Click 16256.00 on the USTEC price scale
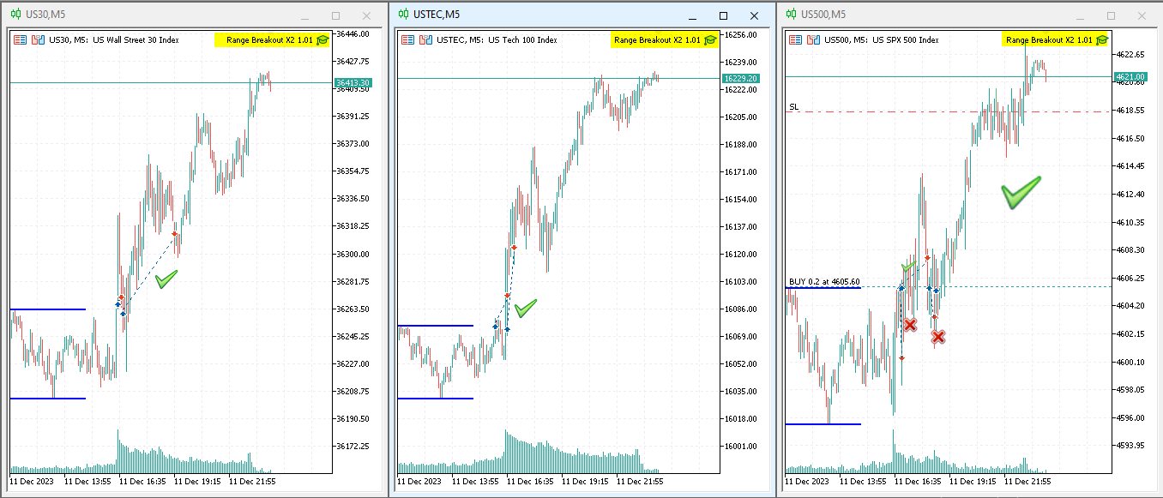This screenshot has width=1163, height=498. 740,34
